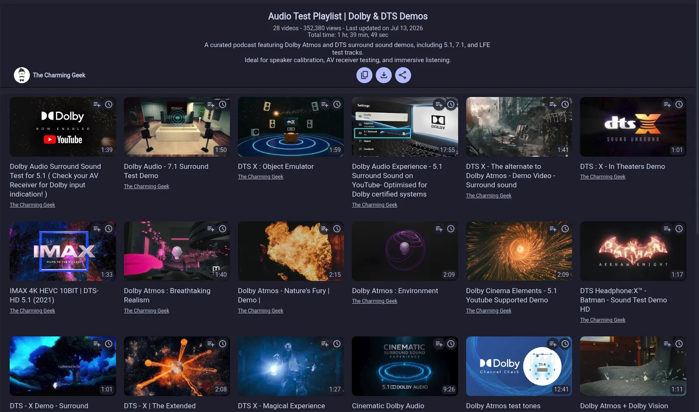699x412 pixels.
Task: Click the copy playlist icon button
Action: coord(364,75)
